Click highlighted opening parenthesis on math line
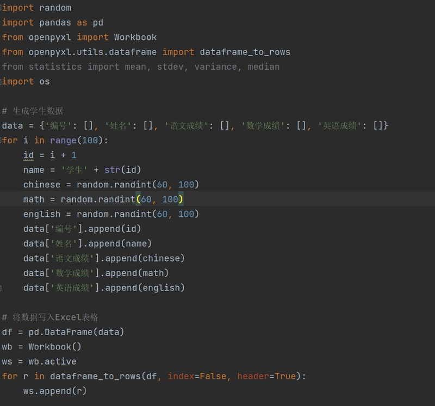Image resolution: width=435 pixels, height=406 pixels. tap(138, 199)
